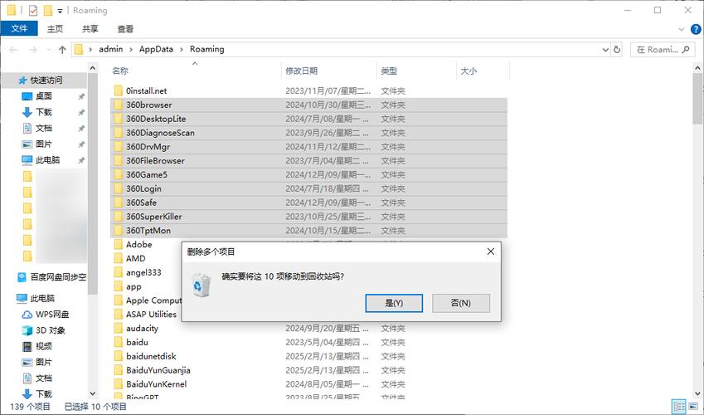Open pinned 文档 in quick access
The image size is (704, 415).
click(x=44, y=128)
